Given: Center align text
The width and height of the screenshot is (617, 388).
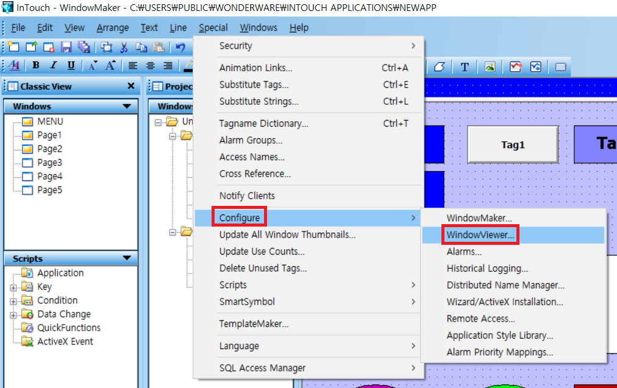Looking at the screenshot, I should coord(151,66).
